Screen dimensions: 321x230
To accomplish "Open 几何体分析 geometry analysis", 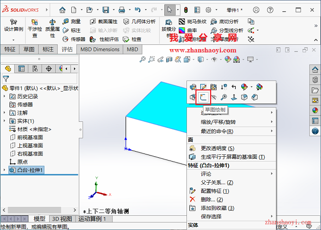I will click(139, 22).
